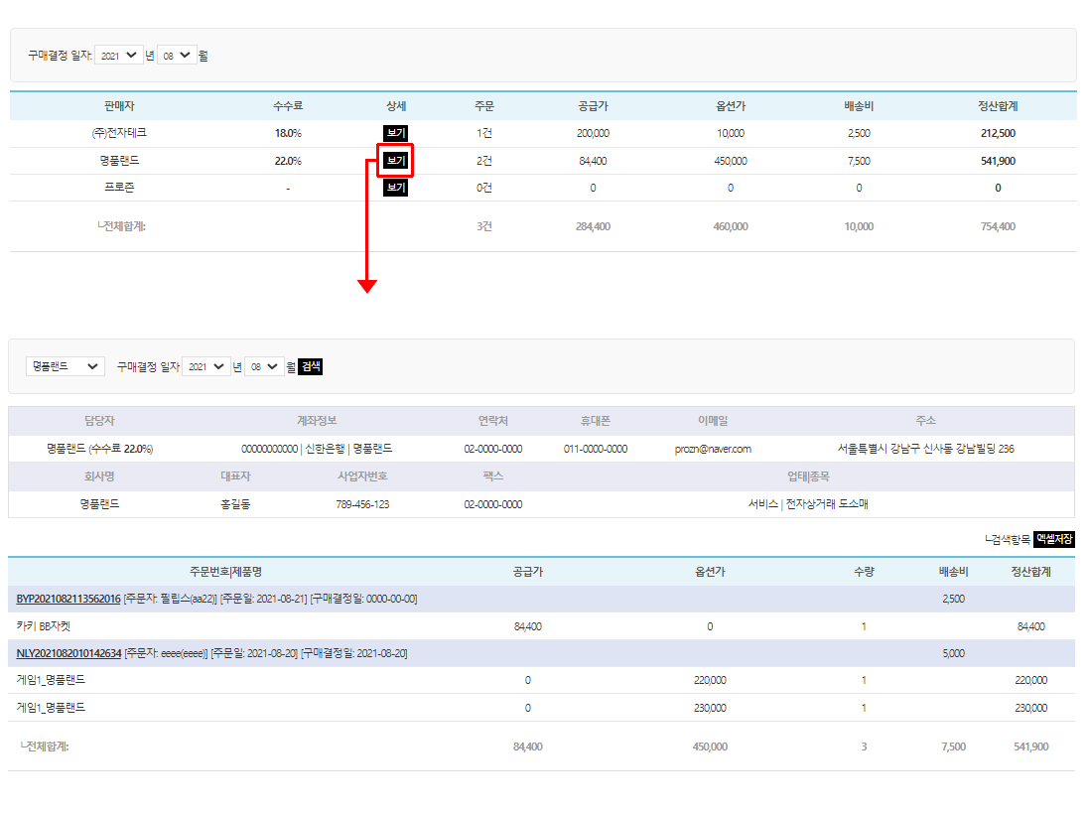Select the email prozn@naver.com
Viewport: 1087px width, 814px height.
coord(713,449)
